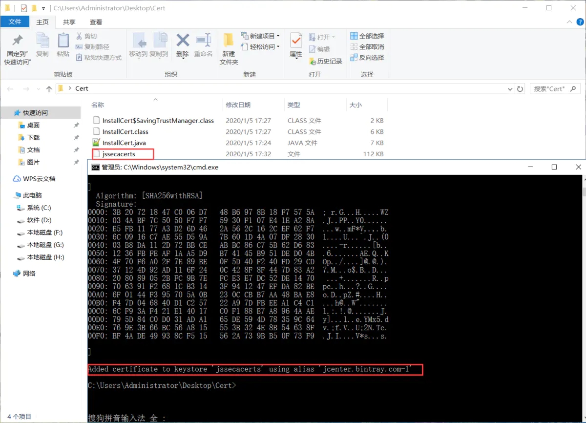Viewport: 586px width, 423px height.
Task: Open Desktop (桌面) in sidebar
Action: pos(33,125)
